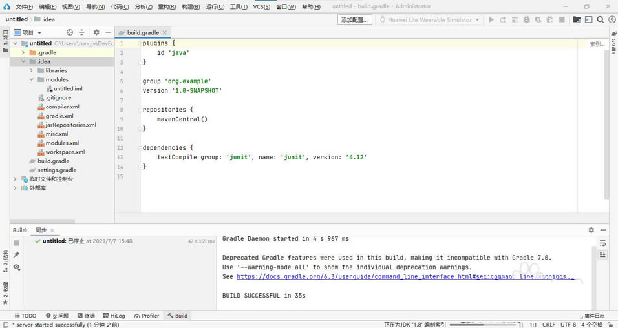Click the locate target icon in project panel
618x328 pixels.
70,32
